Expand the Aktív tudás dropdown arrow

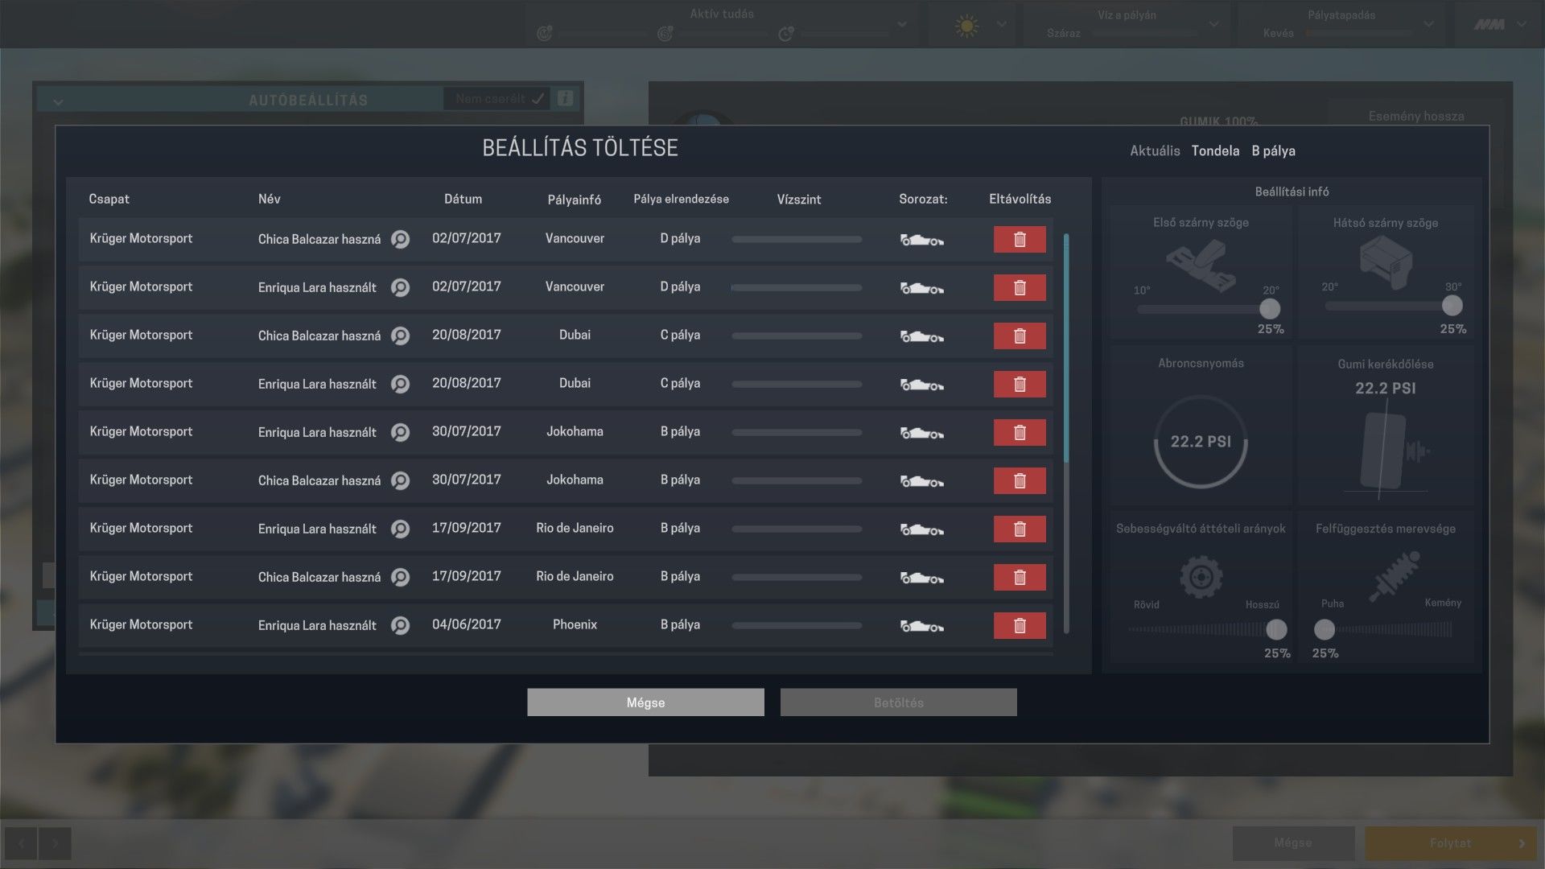click(x=902, y=25)
